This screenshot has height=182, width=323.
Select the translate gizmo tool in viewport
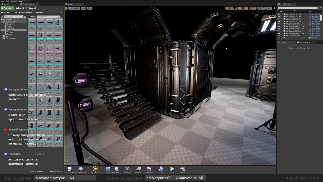coord(227,8)
